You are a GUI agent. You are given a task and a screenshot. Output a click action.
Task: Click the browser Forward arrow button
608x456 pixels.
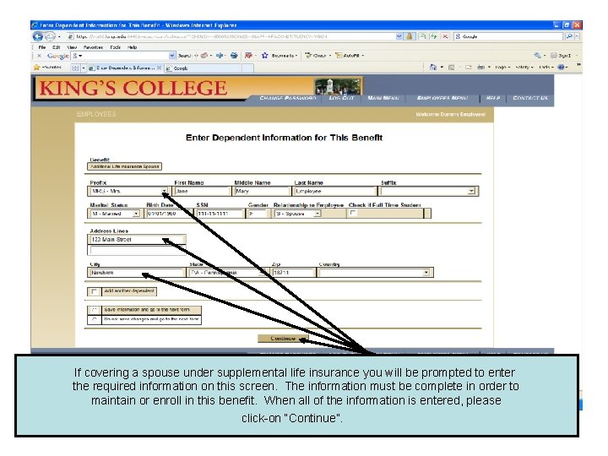click(50, 36)
